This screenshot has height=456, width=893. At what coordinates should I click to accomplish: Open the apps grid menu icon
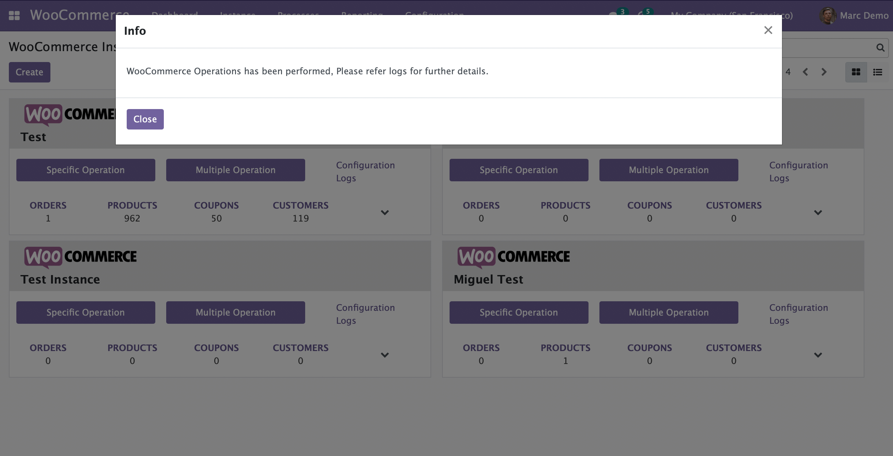(14, 16)
